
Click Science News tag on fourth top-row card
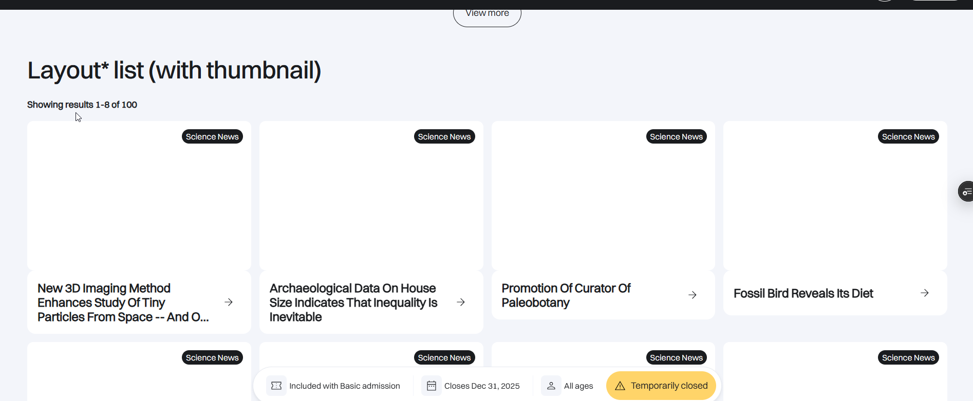click(908, 137)
